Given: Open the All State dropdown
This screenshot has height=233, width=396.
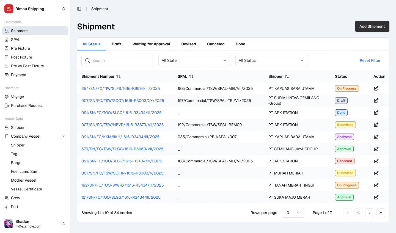Looking at the screenshot, I should click(x=194, y=60).
